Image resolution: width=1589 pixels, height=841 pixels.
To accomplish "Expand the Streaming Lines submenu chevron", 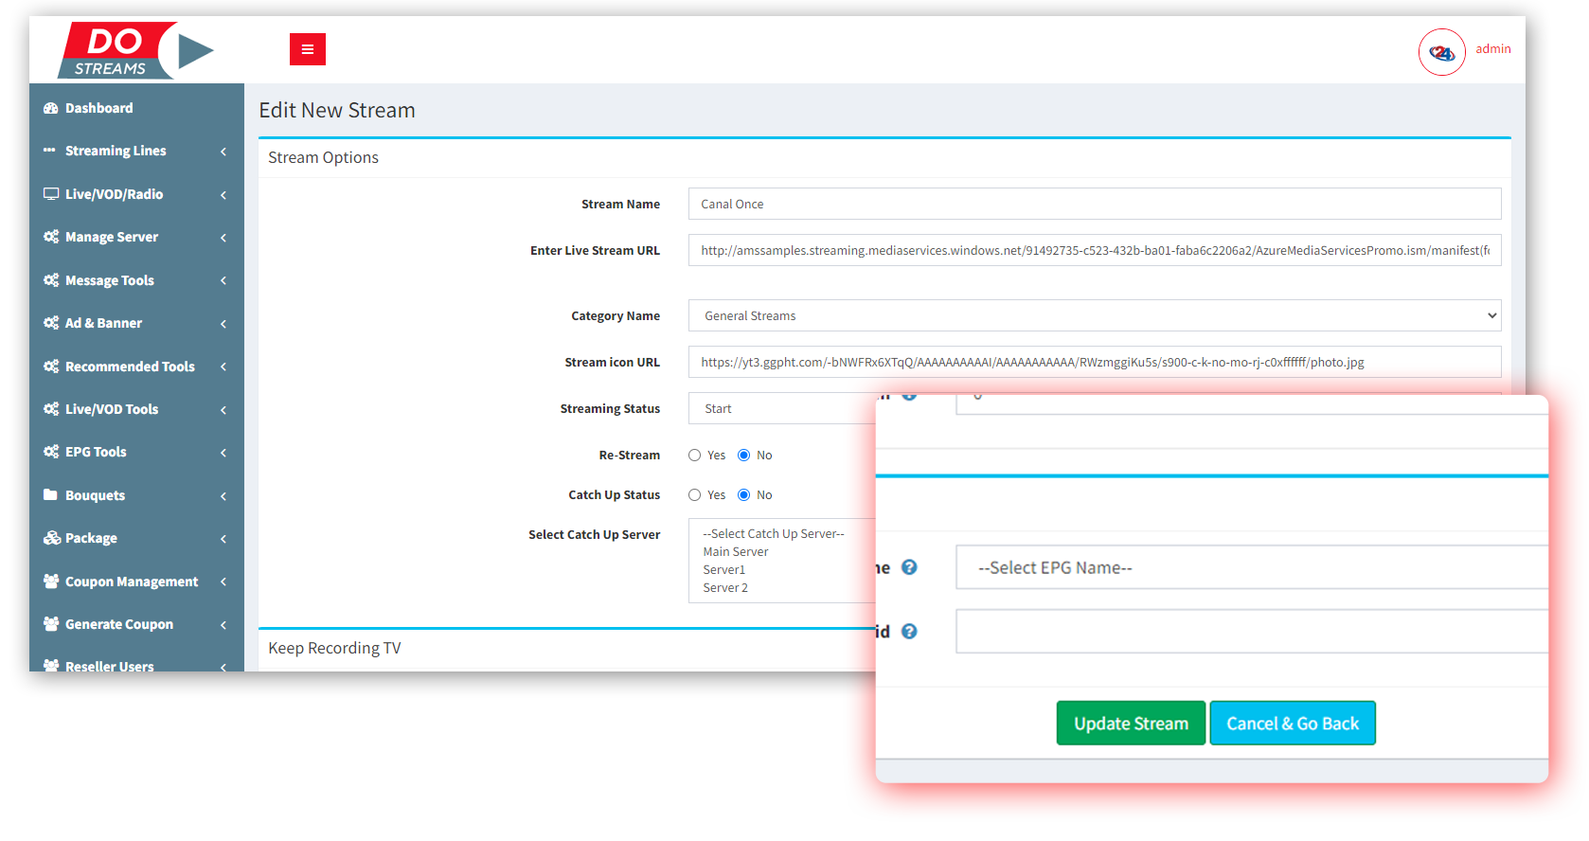I will click(x=223, y=152).
